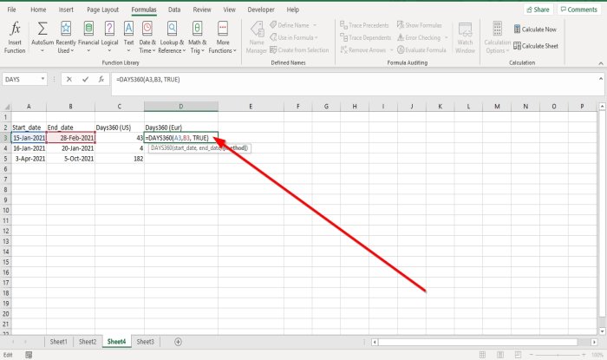Viewport: 607px width, 360px height.
Task: Toggle Show Formulas
Action: pos(419,25)
